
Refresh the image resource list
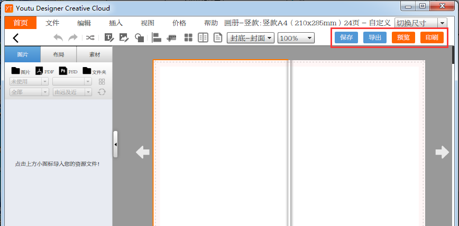tap(102, 92)
